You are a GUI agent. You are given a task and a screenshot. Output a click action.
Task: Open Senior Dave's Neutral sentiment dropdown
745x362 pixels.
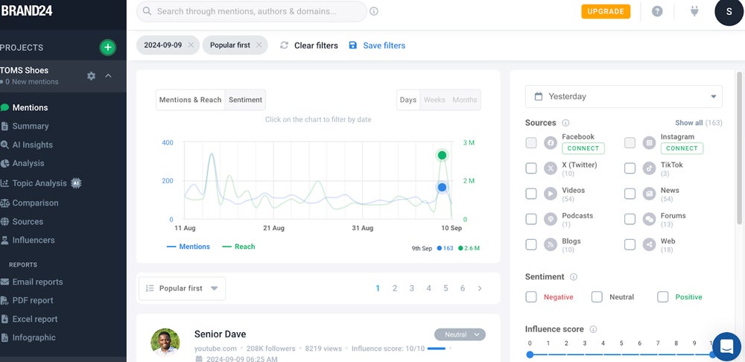(460, 334)
